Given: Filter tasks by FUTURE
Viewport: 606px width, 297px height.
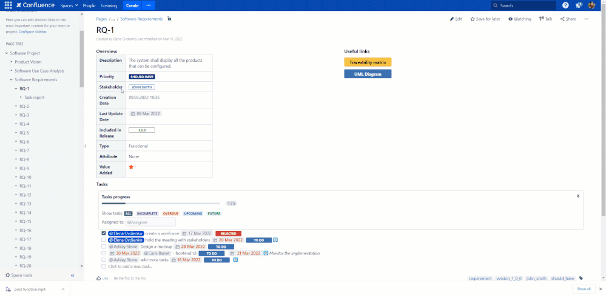Looking at the screenshot, I should pyautogui.click(x=214, y=213).
